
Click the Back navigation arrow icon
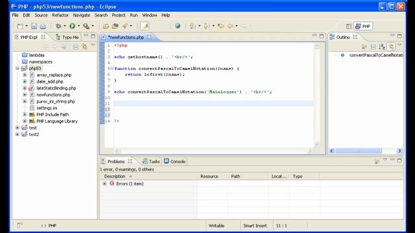230,26
